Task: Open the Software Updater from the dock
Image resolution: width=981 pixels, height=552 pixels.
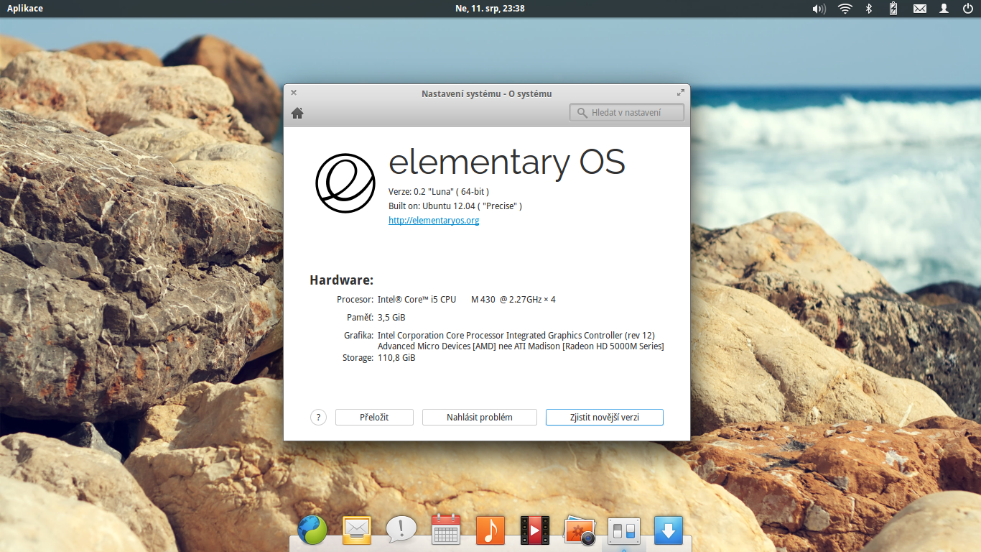Action: pos(668,530)
